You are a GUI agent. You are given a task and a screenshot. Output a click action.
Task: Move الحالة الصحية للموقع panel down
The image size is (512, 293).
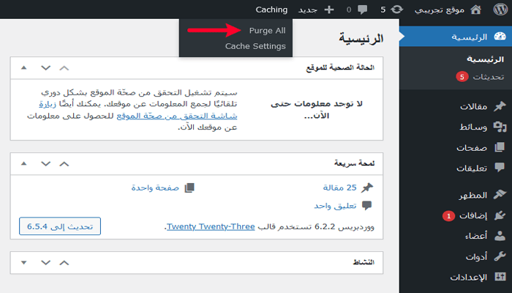click(45, 67)
